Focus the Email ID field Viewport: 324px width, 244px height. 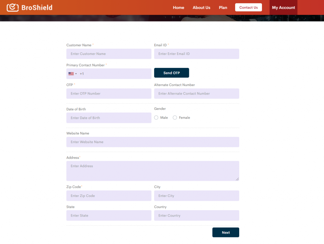point(196,54)
